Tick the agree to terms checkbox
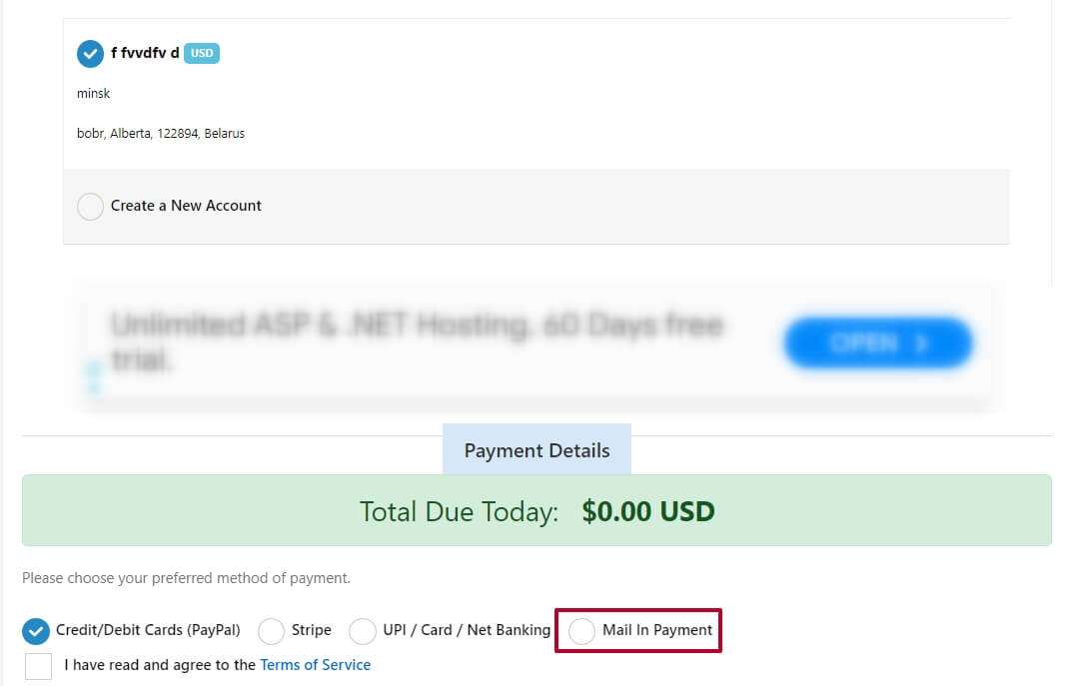 pyautogui.click(x=38, y=666)
